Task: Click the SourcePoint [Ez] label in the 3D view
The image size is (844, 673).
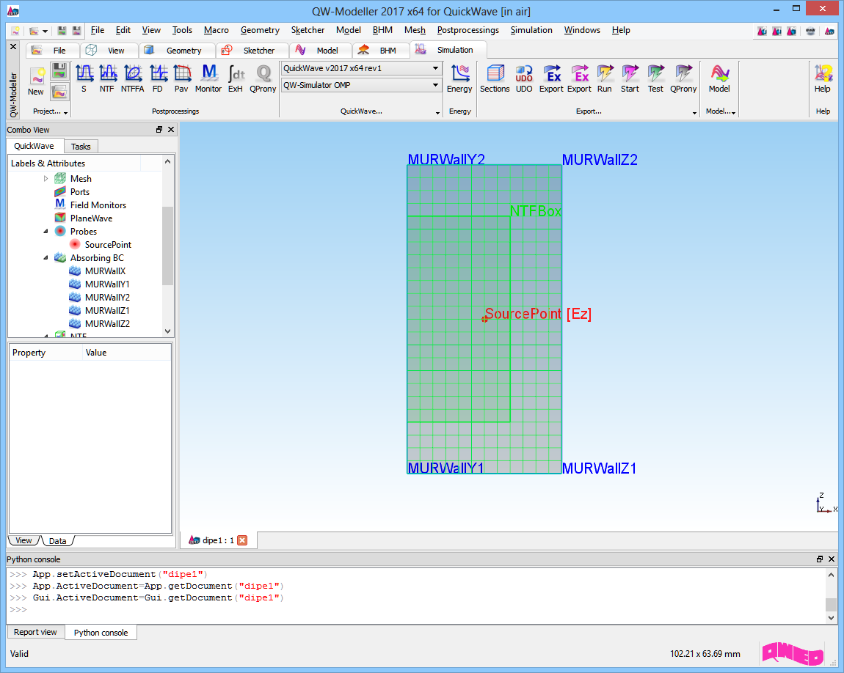Action: 538,314
